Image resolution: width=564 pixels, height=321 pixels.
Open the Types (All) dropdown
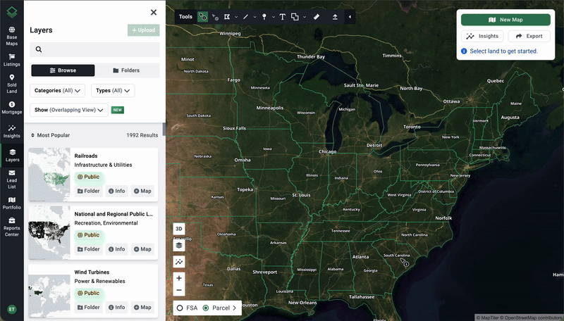click(x=113, y=90)
